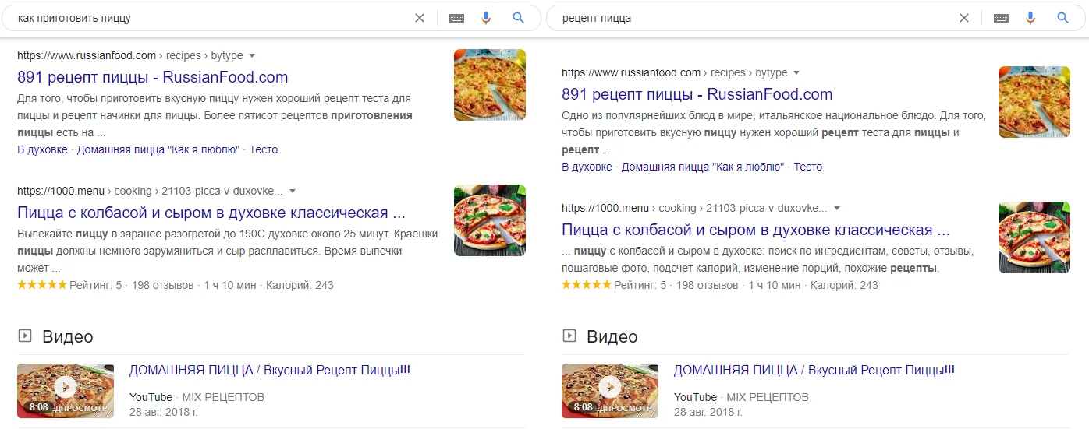Open left '891 рецепт пиццы - RussianFood.com' link
Viewport: 1089px width, 429px height.
152,77
